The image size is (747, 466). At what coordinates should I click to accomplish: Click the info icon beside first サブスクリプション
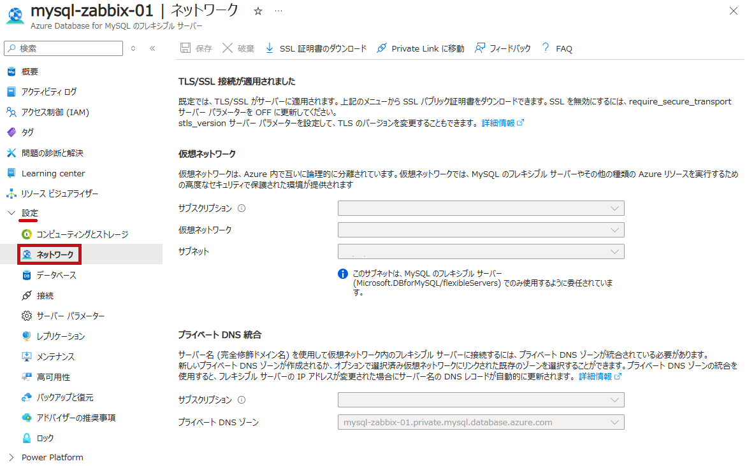242,208
